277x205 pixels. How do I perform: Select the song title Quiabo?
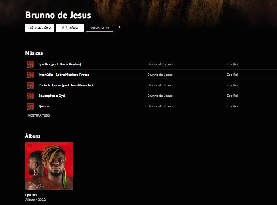[44, 106]
